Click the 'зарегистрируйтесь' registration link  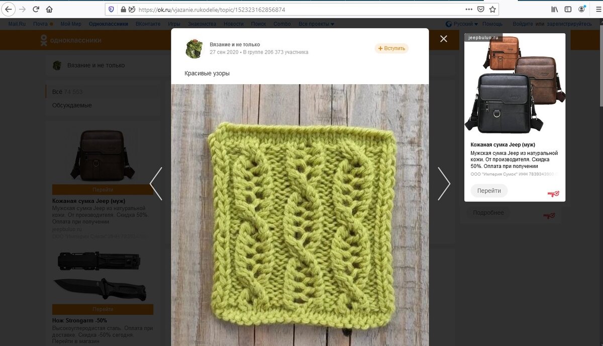click(x=569, y=24)
